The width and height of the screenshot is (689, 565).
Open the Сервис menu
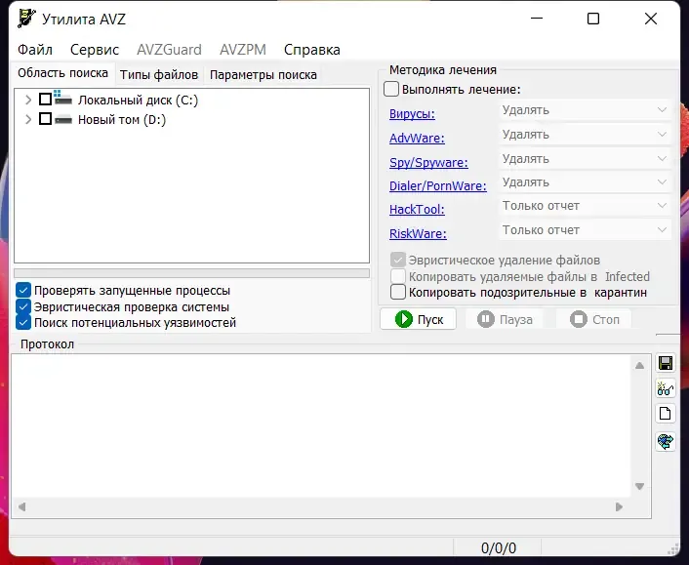[95, 49]
